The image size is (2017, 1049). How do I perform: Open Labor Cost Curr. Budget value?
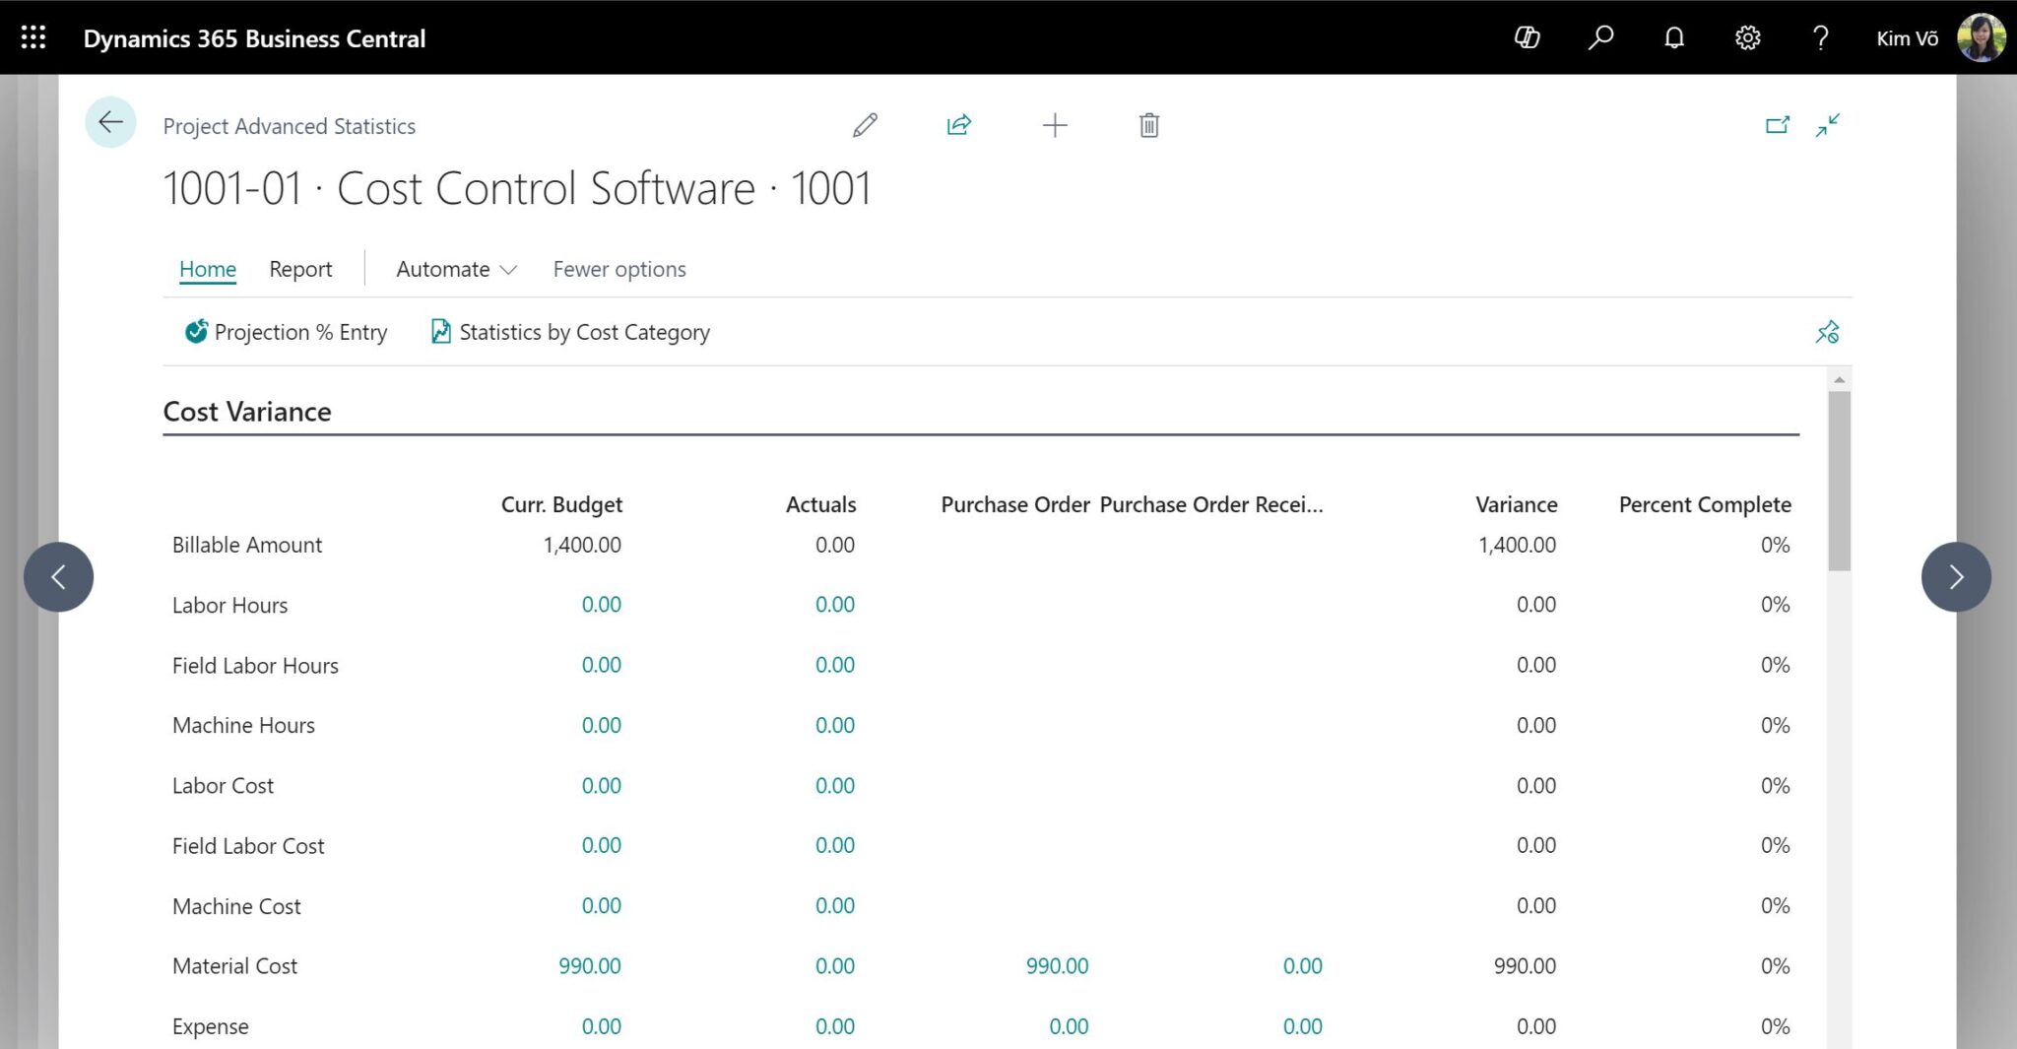point(601,785)
